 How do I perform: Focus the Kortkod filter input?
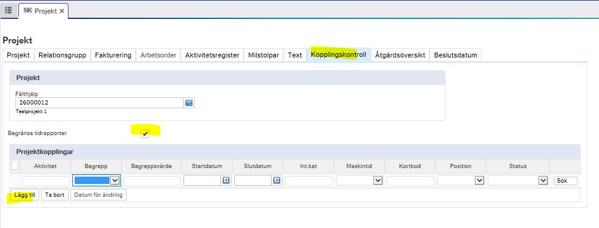coord(411,181)
